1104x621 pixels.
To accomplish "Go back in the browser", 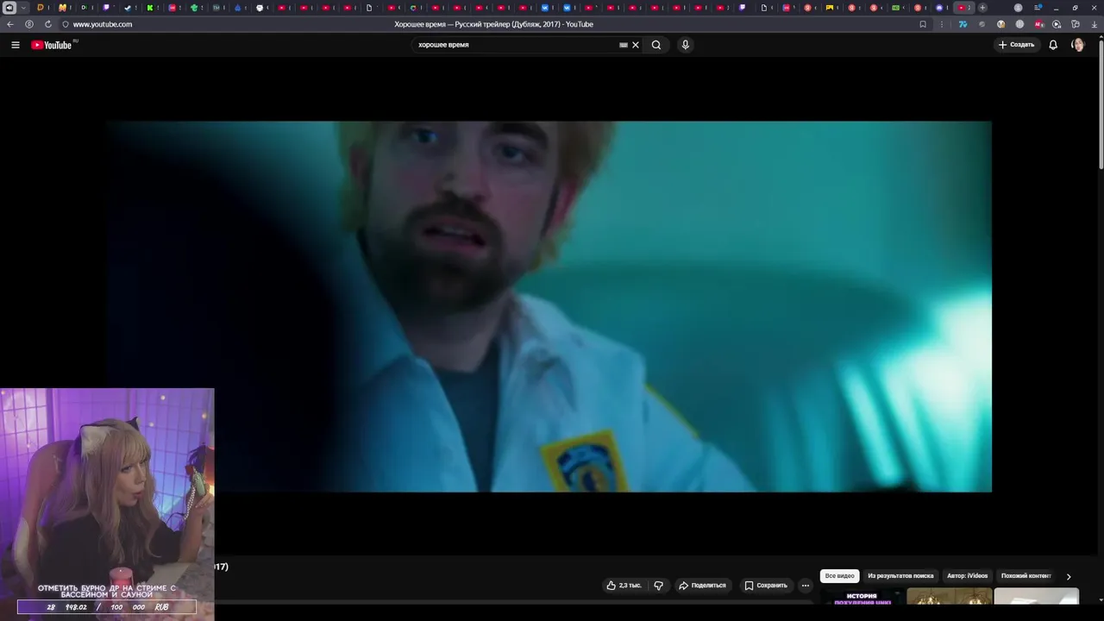I will (x=10, y=24).
